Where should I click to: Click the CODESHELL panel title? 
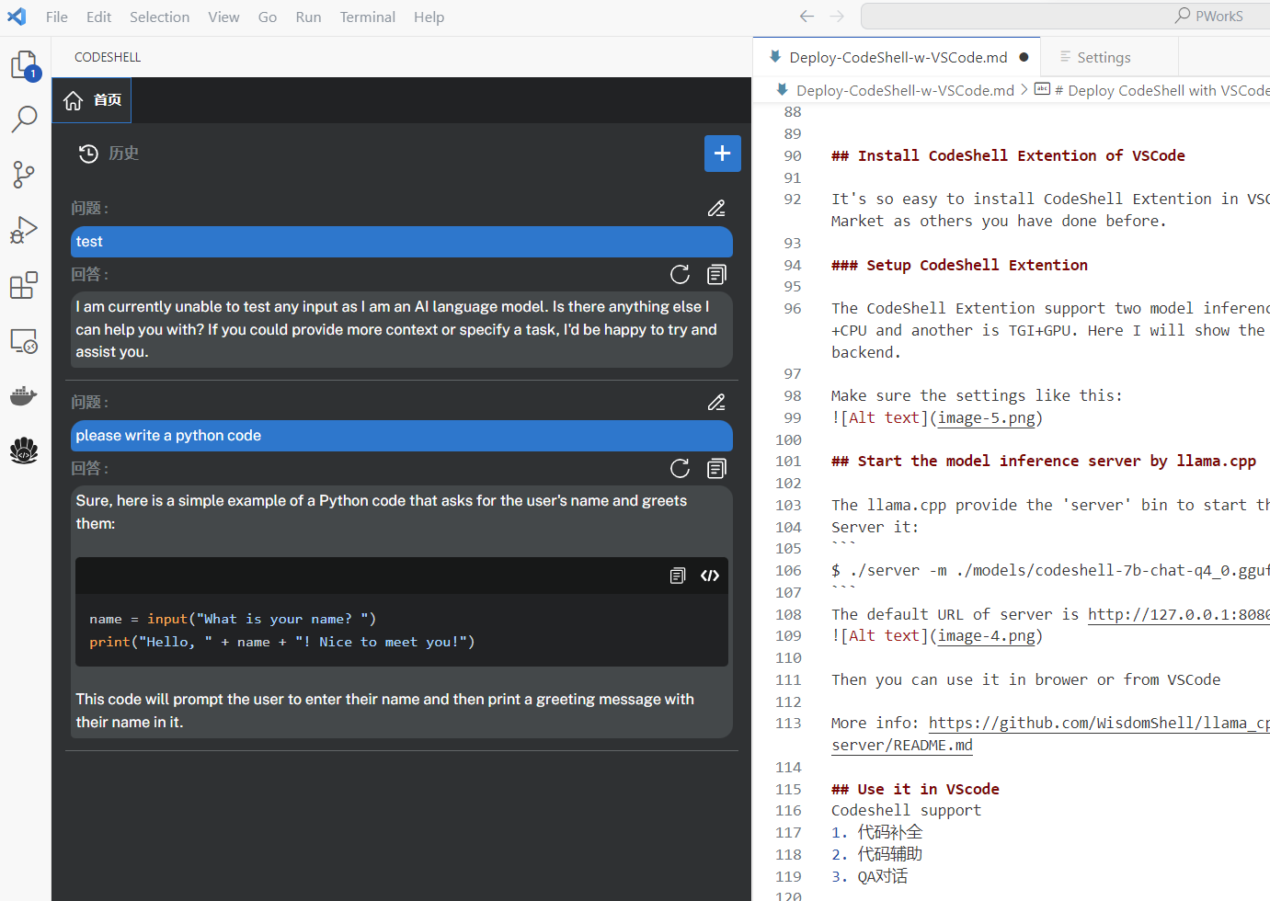click(108, 57)
